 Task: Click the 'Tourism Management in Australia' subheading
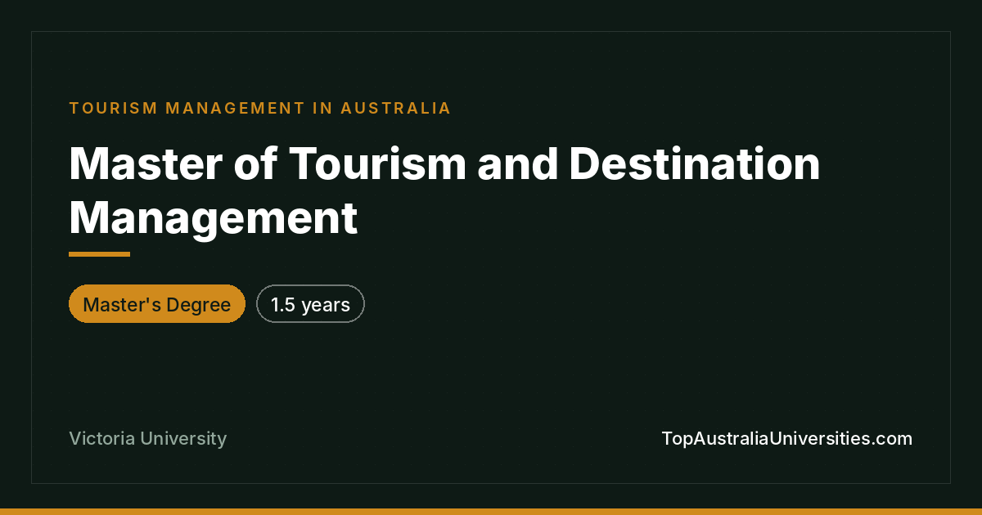(260, 108)
